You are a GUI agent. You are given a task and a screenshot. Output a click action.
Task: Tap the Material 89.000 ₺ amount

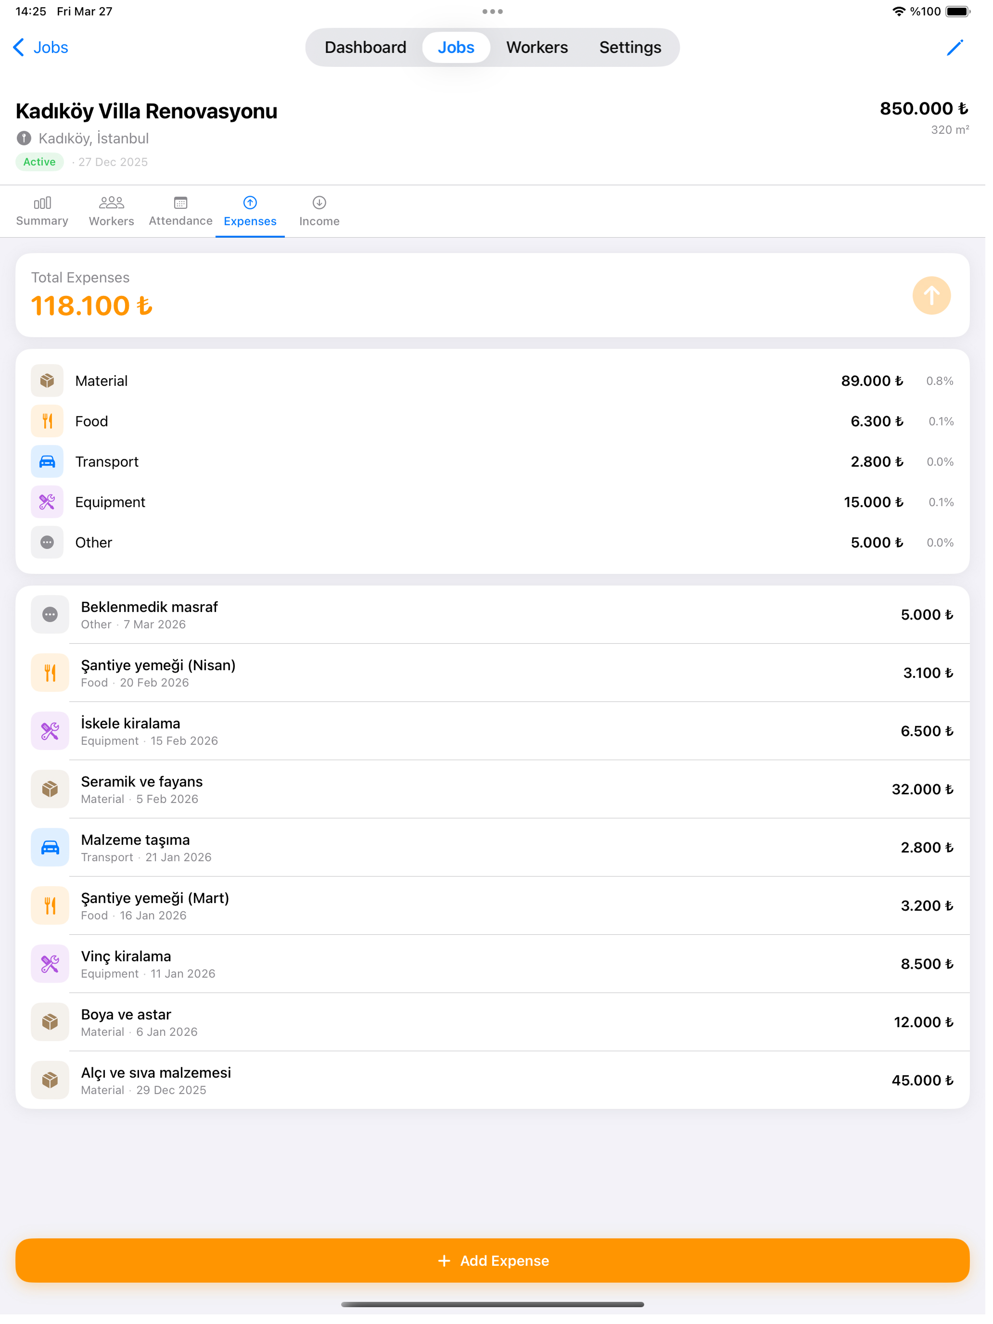coord(871,381)
